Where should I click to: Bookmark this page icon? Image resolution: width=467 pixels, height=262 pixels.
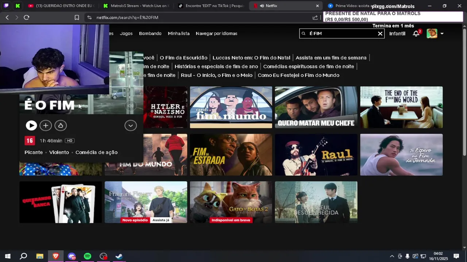click(x=77, y=17)
